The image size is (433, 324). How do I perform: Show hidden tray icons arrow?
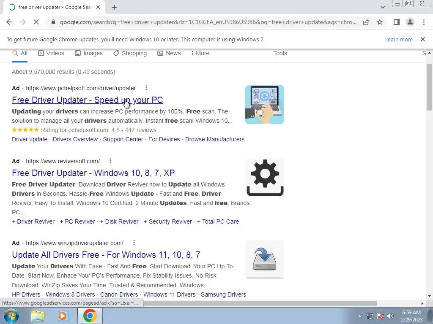click(359, 316)
